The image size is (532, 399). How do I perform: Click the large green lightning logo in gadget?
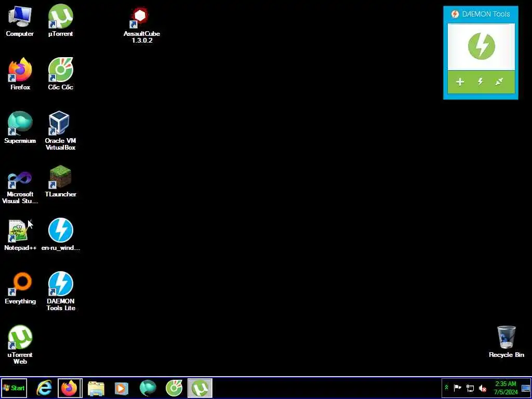[x=481, y=46]
